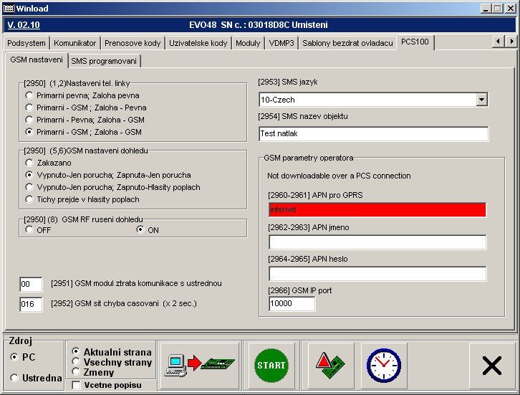Image resolution: width=520 pixels, height=395 pixels.
Task: Select Primarni pevna; Zaloha pevna option
Action: coord(29,95)
